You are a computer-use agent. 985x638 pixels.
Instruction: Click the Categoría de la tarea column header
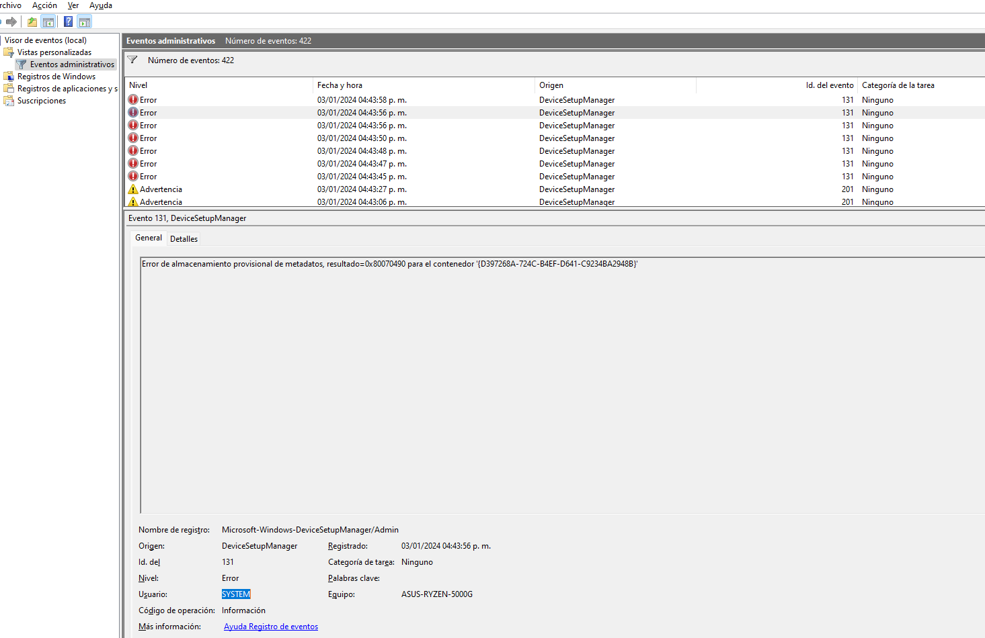click(921, 85)
